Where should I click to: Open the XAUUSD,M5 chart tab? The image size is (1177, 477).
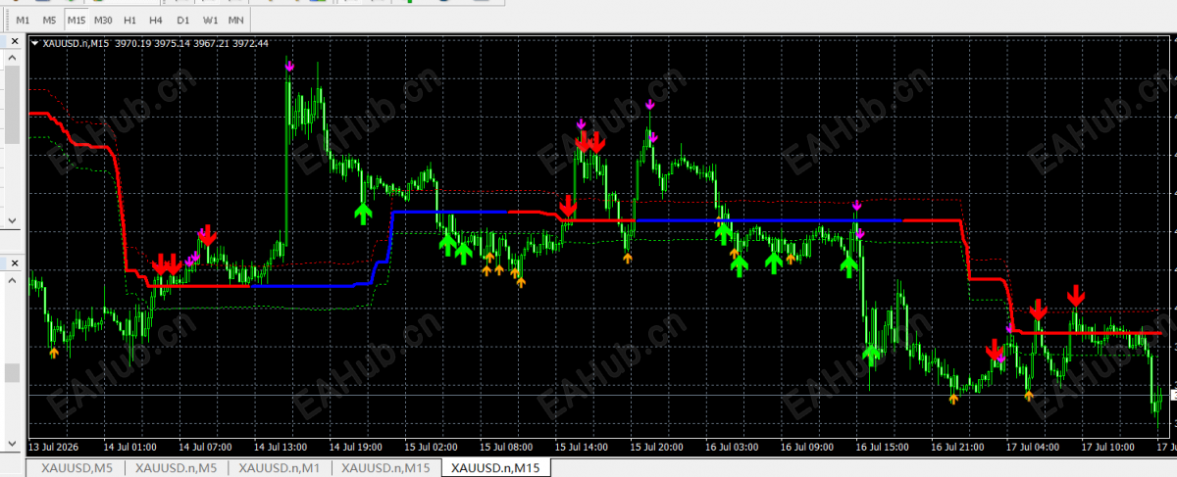[76, 468]
